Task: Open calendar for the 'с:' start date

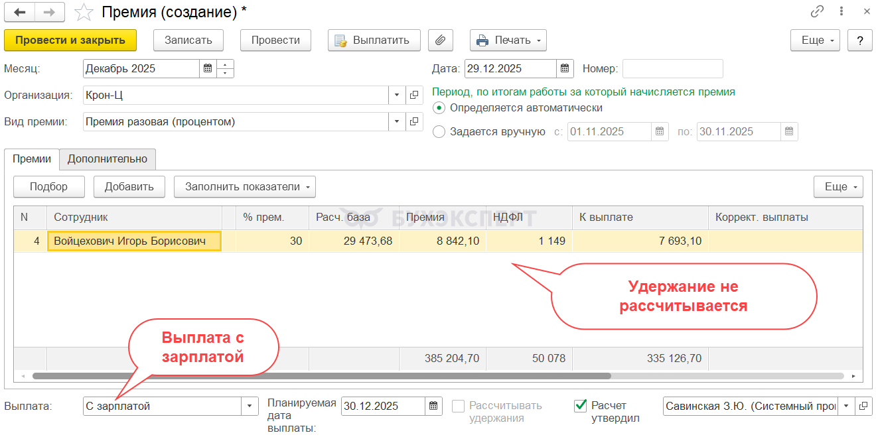Action: coord(660,131)
